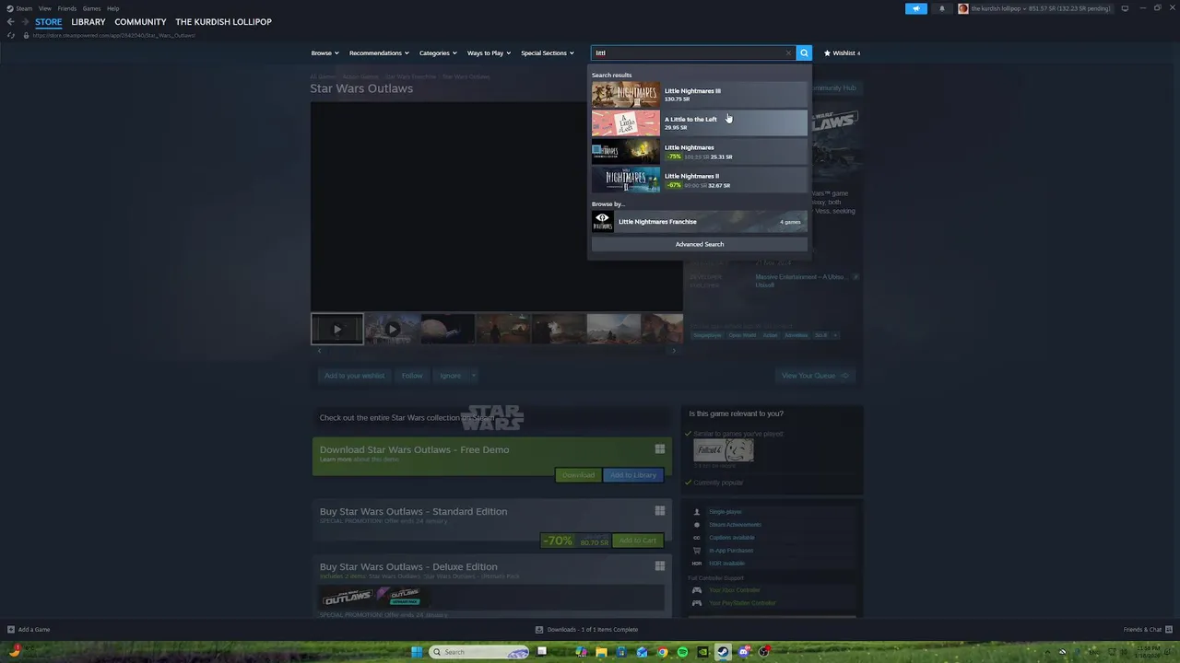Open the notifications bell
Image resolution: width=1180 pixels, height=663 pixels.
(941, 8)
